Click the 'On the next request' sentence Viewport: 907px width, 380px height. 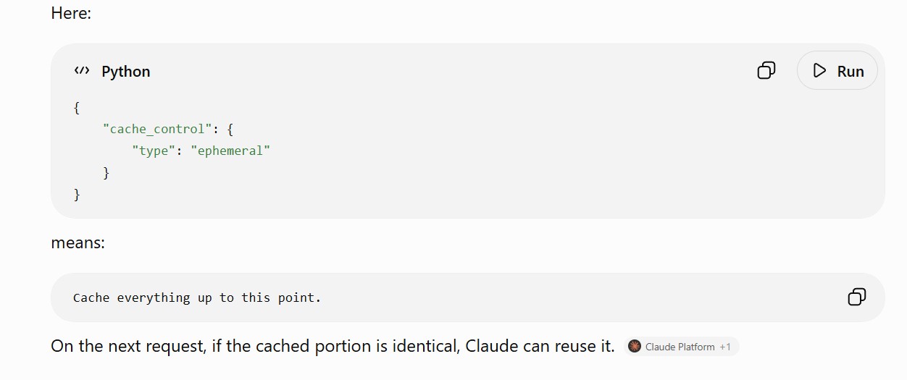[x=333, y=346]
